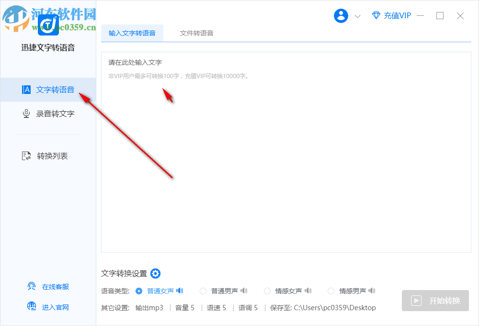Select the 录音转文字 microphone icon in sidebar
This screenshot has width=479, height=326.
click(26, 113)
